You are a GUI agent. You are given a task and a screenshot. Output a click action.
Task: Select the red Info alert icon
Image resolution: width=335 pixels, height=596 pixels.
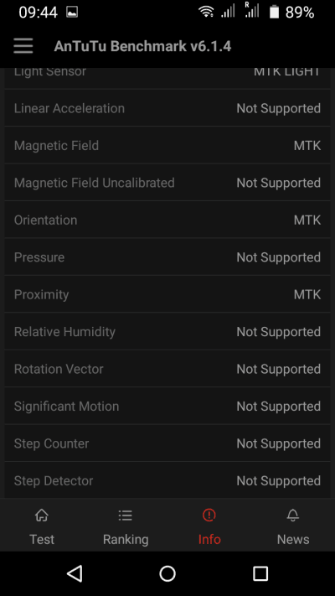(209, 516)
